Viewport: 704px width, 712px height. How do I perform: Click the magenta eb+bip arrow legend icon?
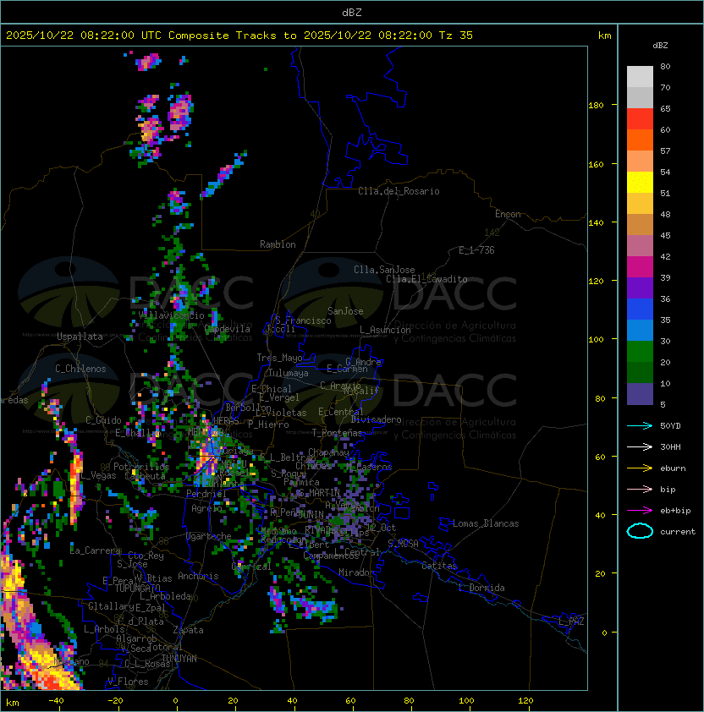click(640, 511)
